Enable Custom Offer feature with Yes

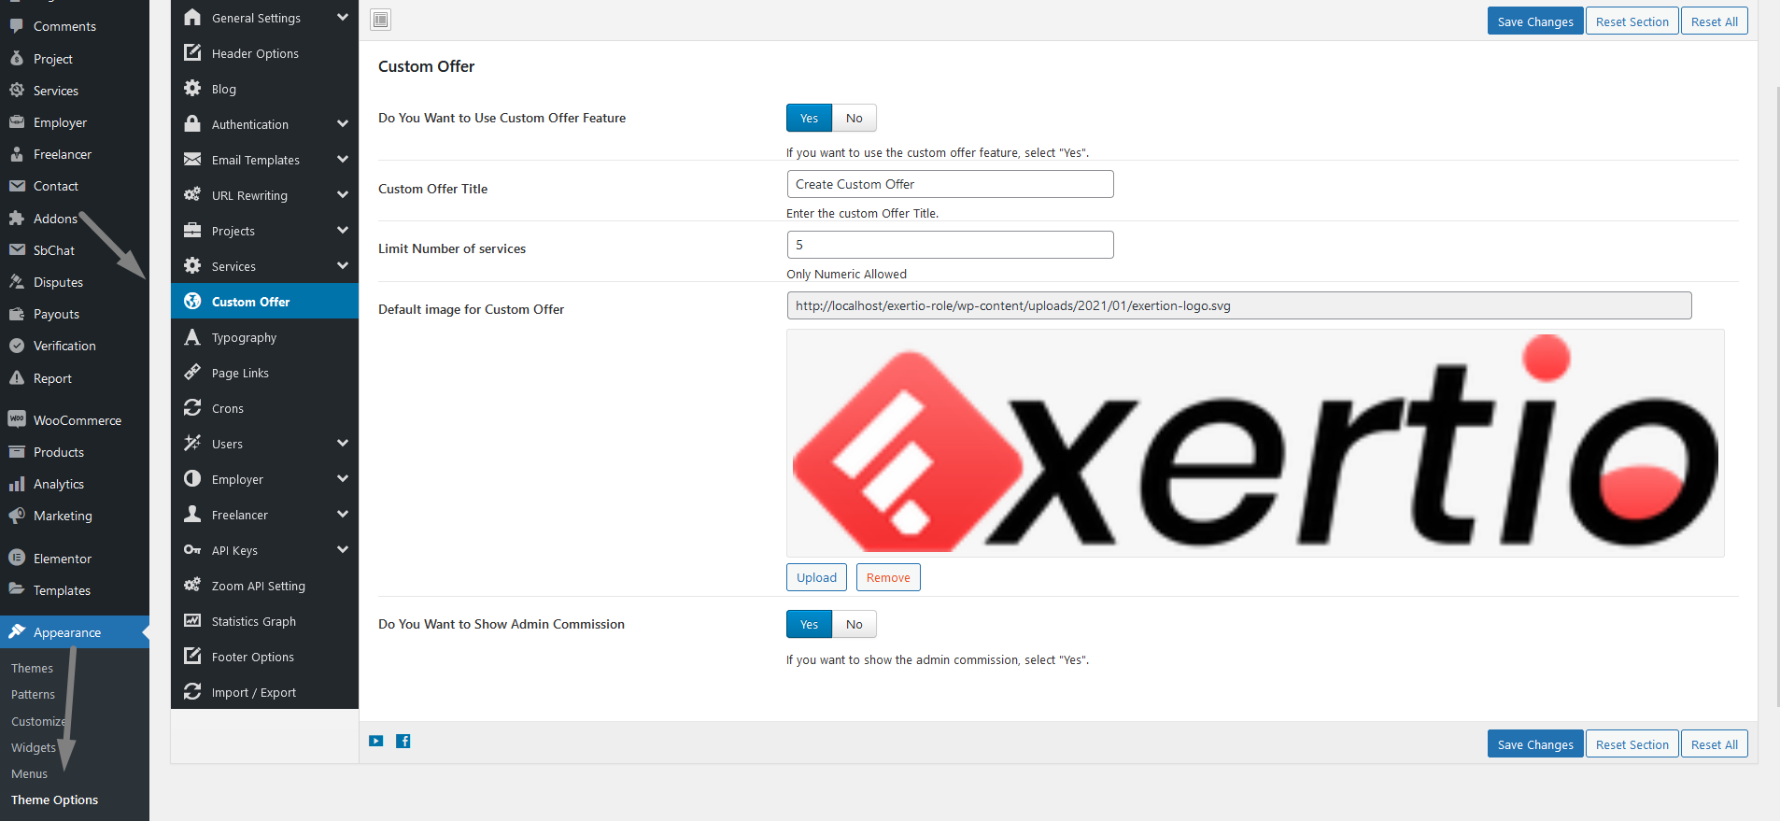tap(809, 118)
